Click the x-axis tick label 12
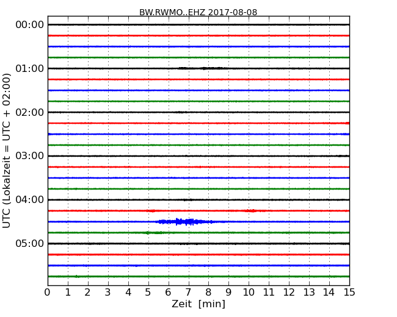The image size is (397, 317). 289,292
